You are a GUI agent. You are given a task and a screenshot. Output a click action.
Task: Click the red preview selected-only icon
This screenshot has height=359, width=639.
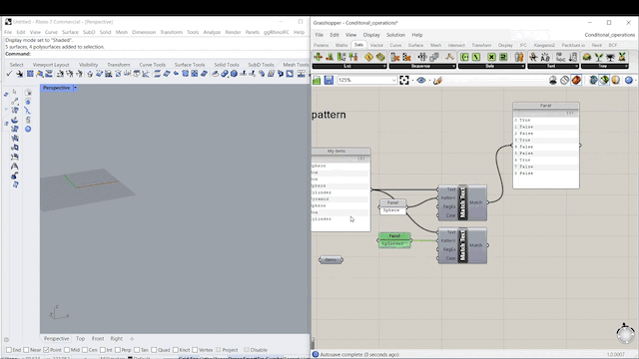[x=576, y=80]
